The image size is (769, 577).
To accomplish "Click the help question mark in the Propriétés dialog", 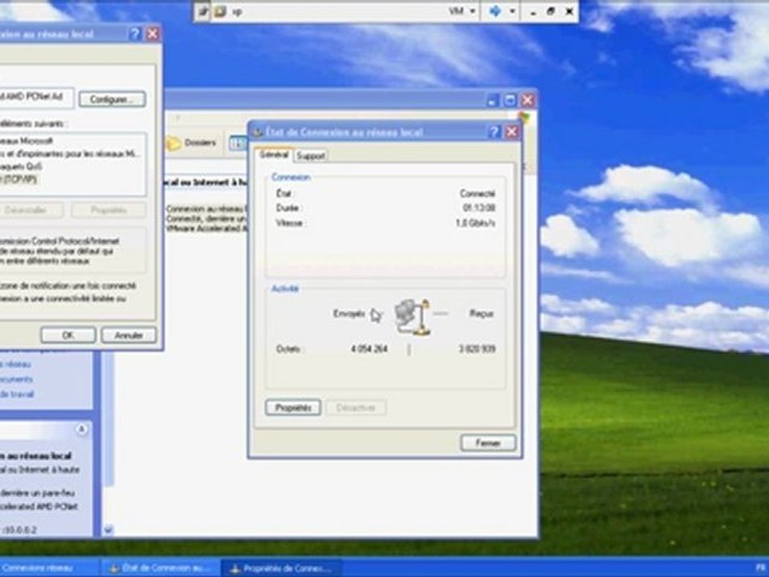I will (x=135, y=34).
